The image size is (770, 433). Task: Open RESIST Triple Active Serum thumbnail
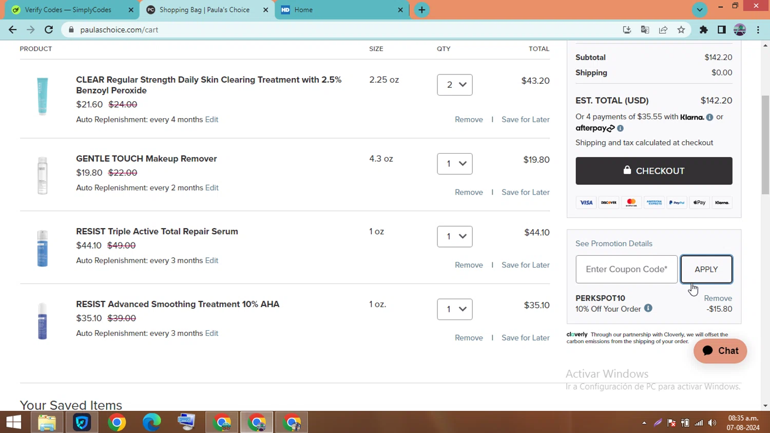click(x=43, y=249)
